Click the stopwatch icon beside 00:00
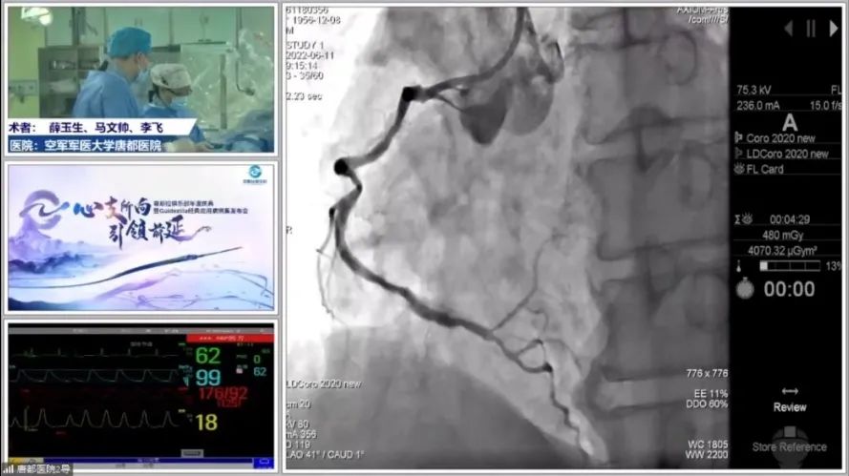This screenshot has height=476, width=849. pos(743,289)
